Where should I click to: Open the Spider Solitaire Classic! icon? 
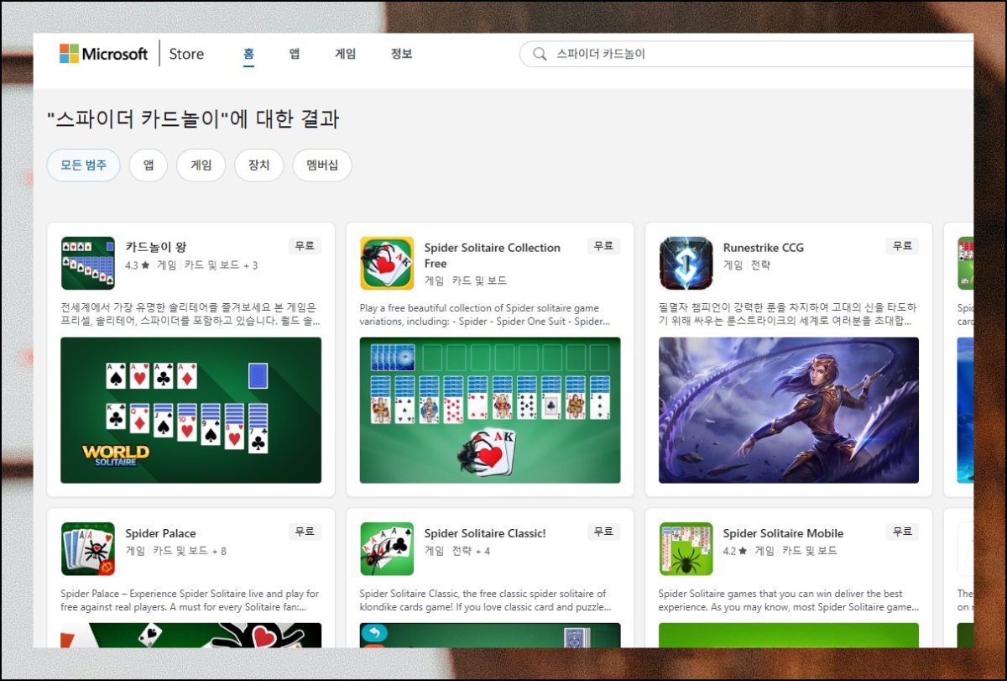coord(387,548)
